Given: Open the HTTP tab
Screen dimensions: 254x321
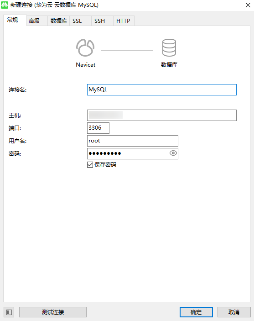Looking at the screenshot, I should 124,21.
